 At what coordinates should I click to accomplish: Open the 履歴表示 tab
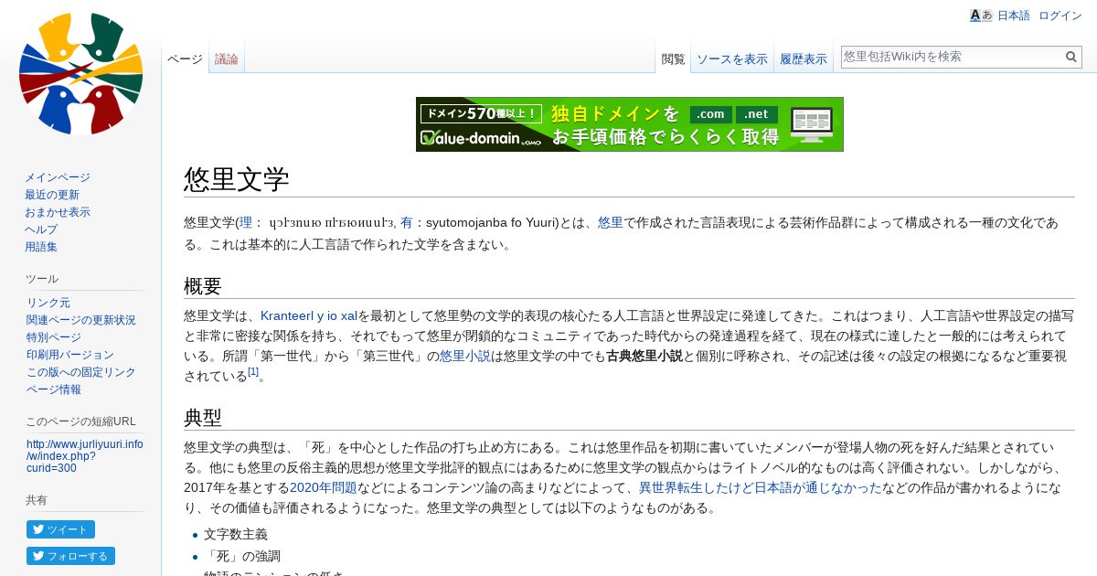coord(804,59)
